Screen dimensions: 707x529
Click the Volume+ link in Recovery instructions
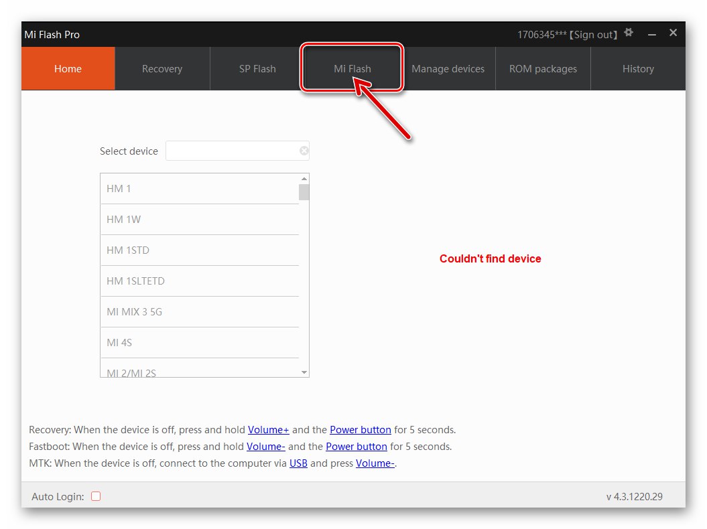click(268, 429)
